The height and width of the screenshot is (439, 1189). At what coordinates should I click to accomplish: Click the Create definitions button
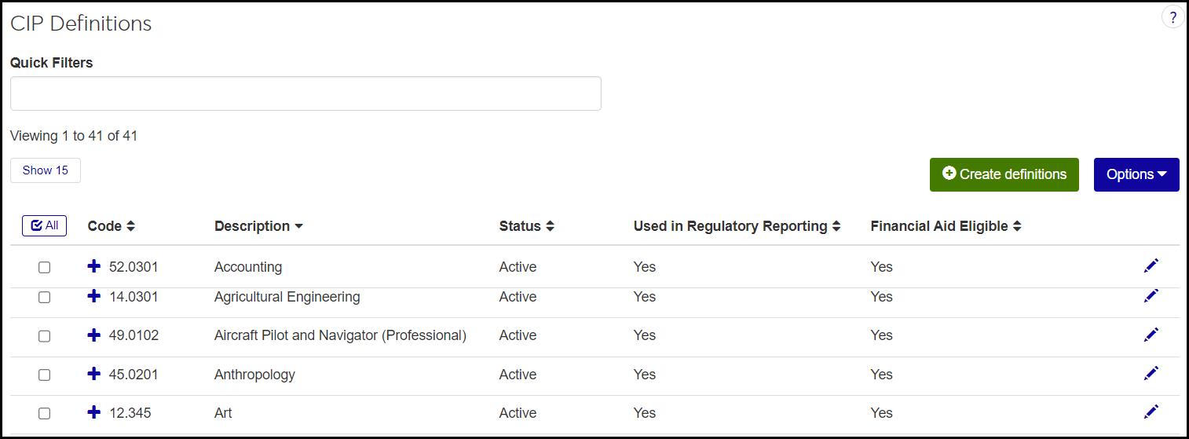(x=1004, y=174)
